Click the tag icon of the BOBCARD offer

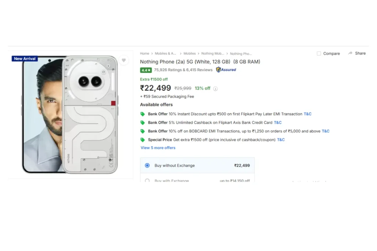(x=142, y=131)
